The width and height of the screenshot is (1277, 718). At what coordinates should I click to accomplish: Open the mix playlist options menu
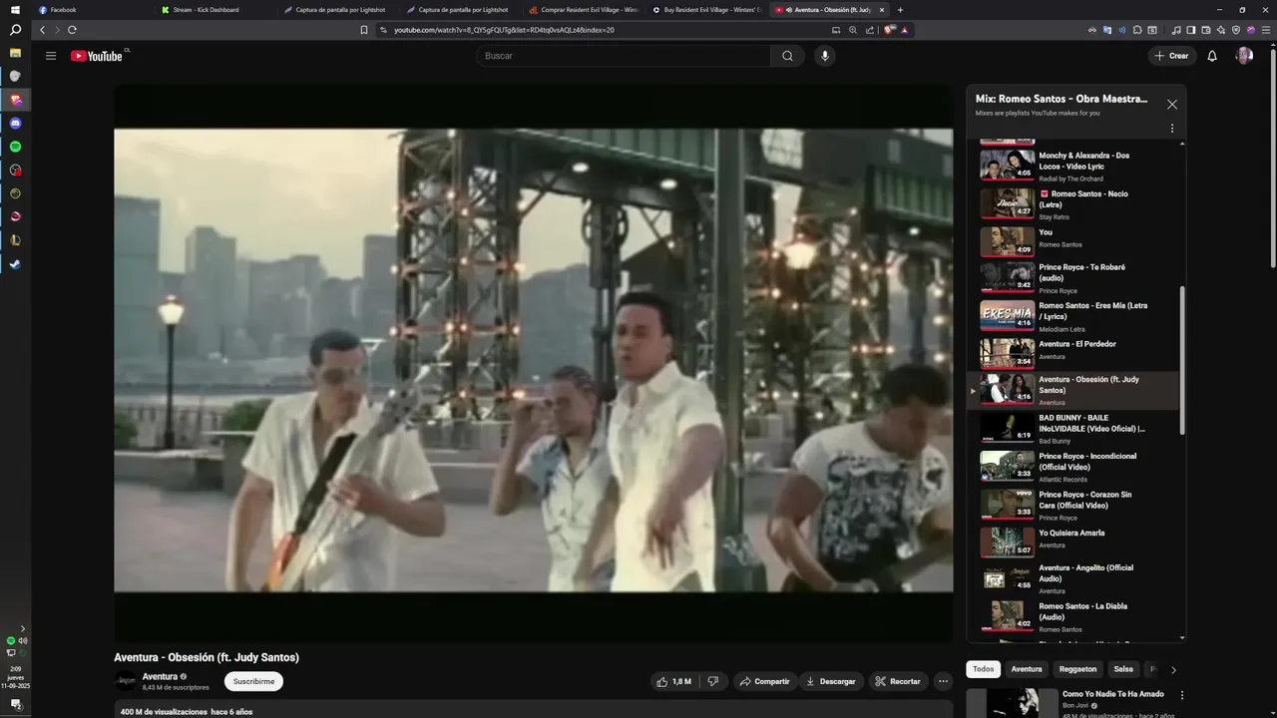tap(1171, 129)
